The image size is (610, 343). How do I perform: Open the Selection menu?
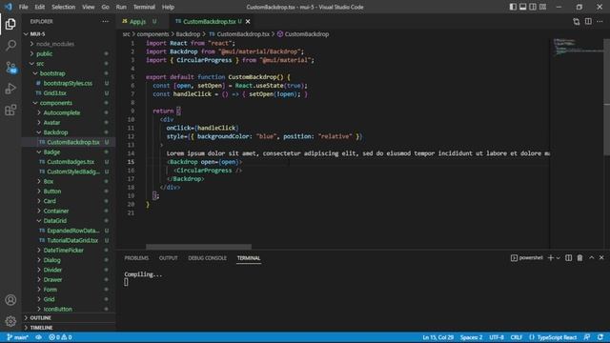coord(63,7)
